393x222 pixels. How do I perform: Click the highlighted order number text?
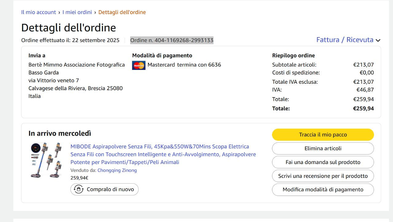(172, 40)
